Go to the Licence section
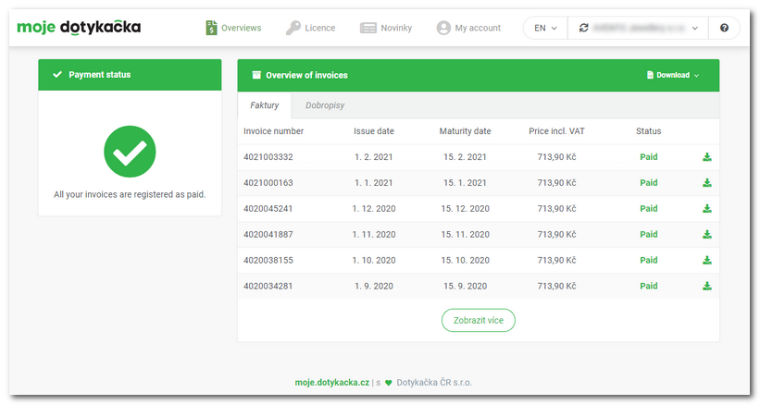 coord(310,28)
